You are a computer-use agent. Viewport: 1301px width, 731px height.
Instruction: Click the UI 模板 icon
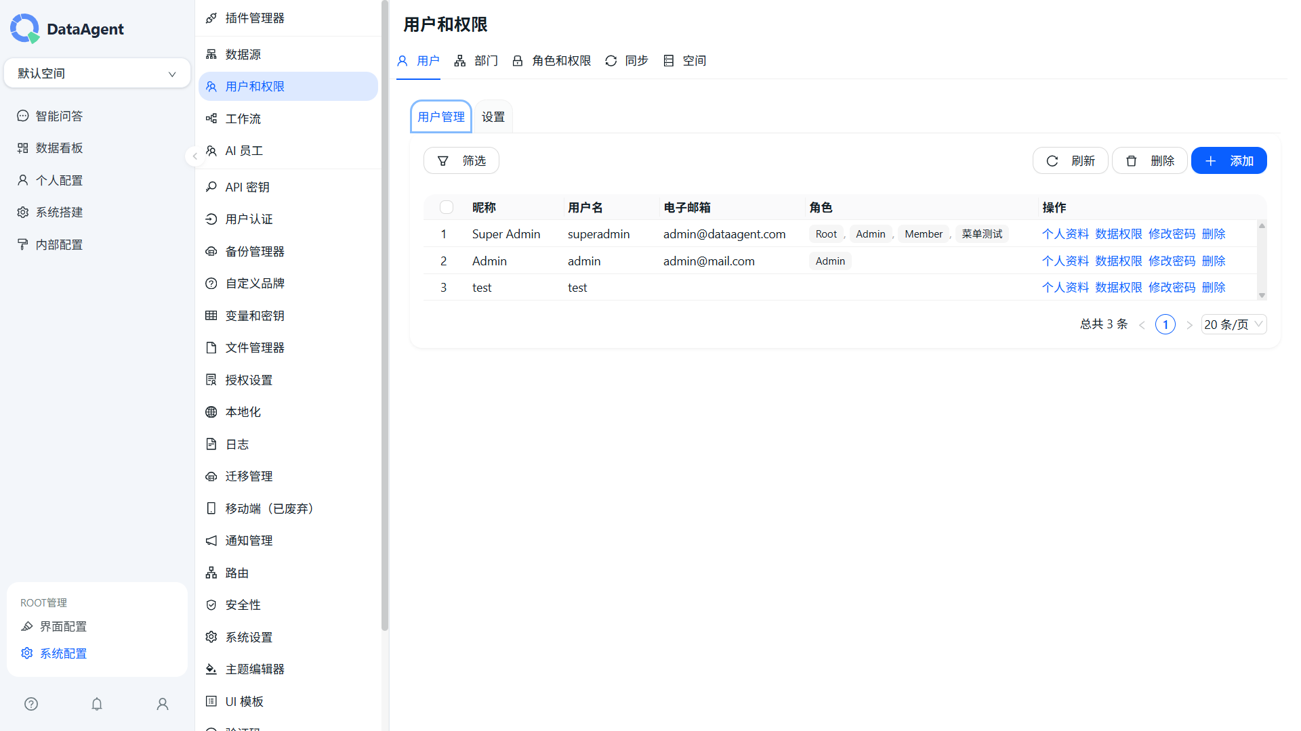(211, 701)
